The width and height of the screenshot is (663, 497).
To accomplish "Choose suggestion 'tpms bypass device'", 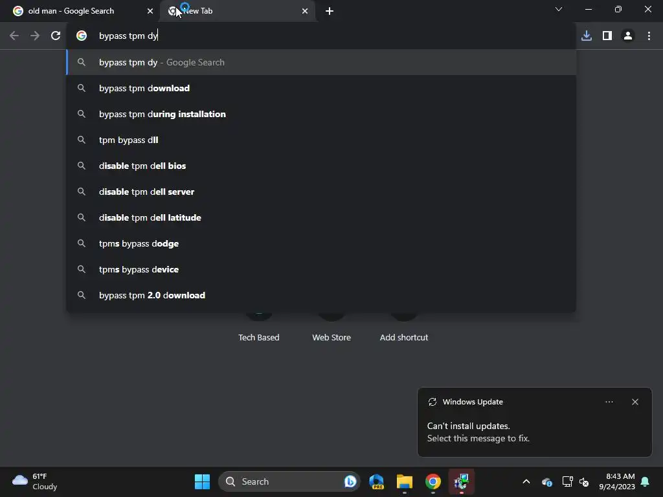I will click(321, 269).
